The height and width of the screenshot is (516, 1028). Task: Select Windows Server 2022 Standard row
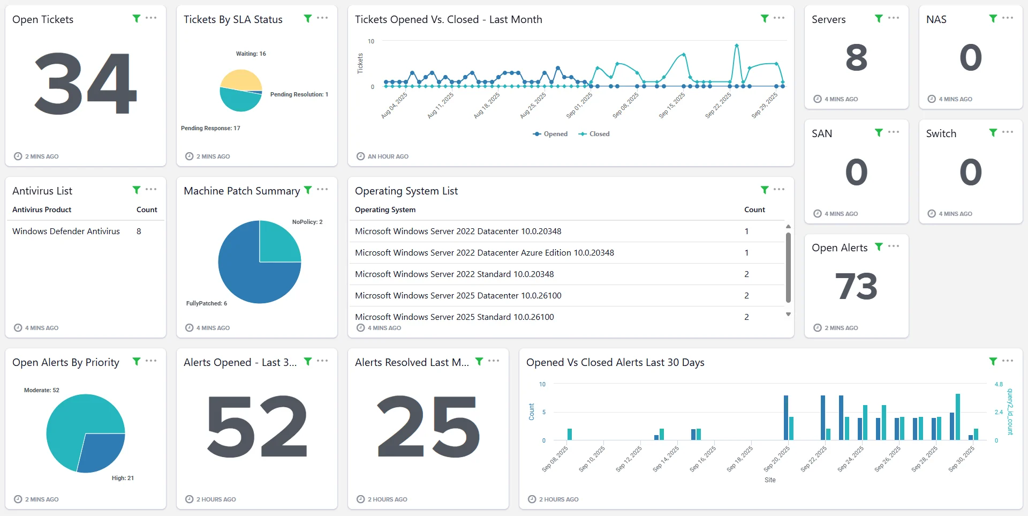pos(454,274)
